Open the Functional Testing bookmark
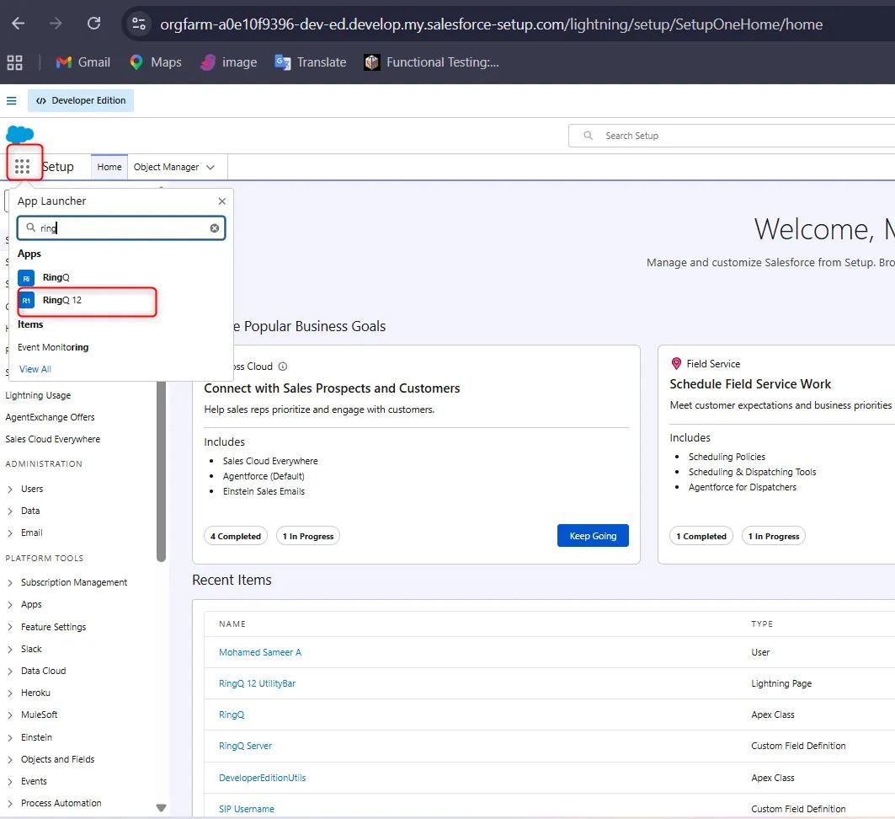The image size is (895, 819). (432, 62)
